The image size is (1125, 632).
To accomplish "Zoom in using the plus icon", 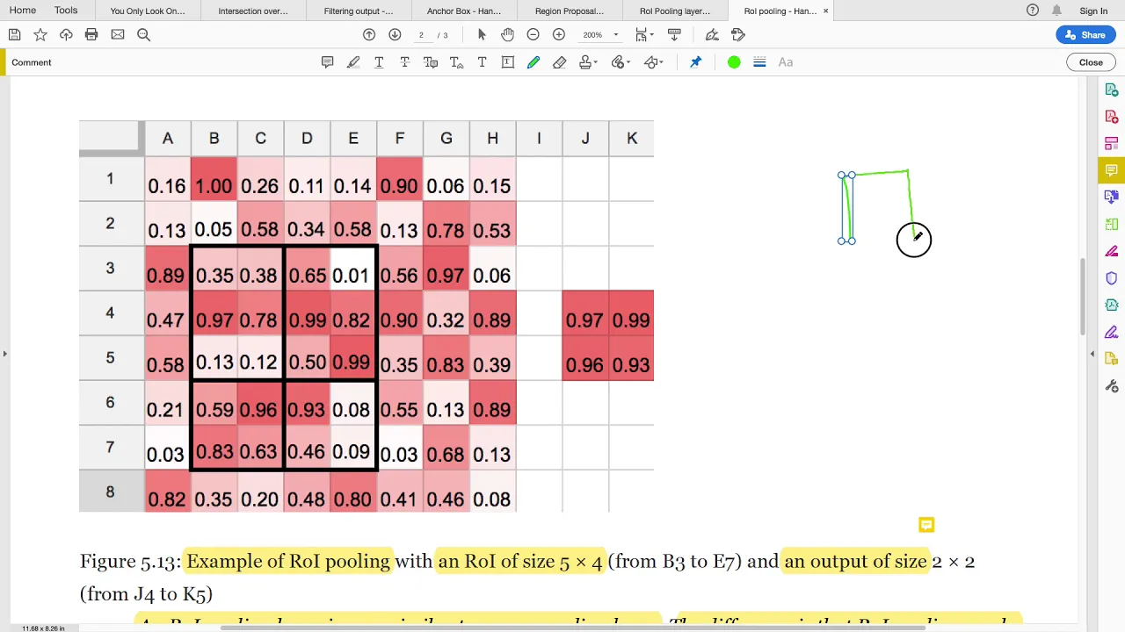I will [x=559, y=34].
